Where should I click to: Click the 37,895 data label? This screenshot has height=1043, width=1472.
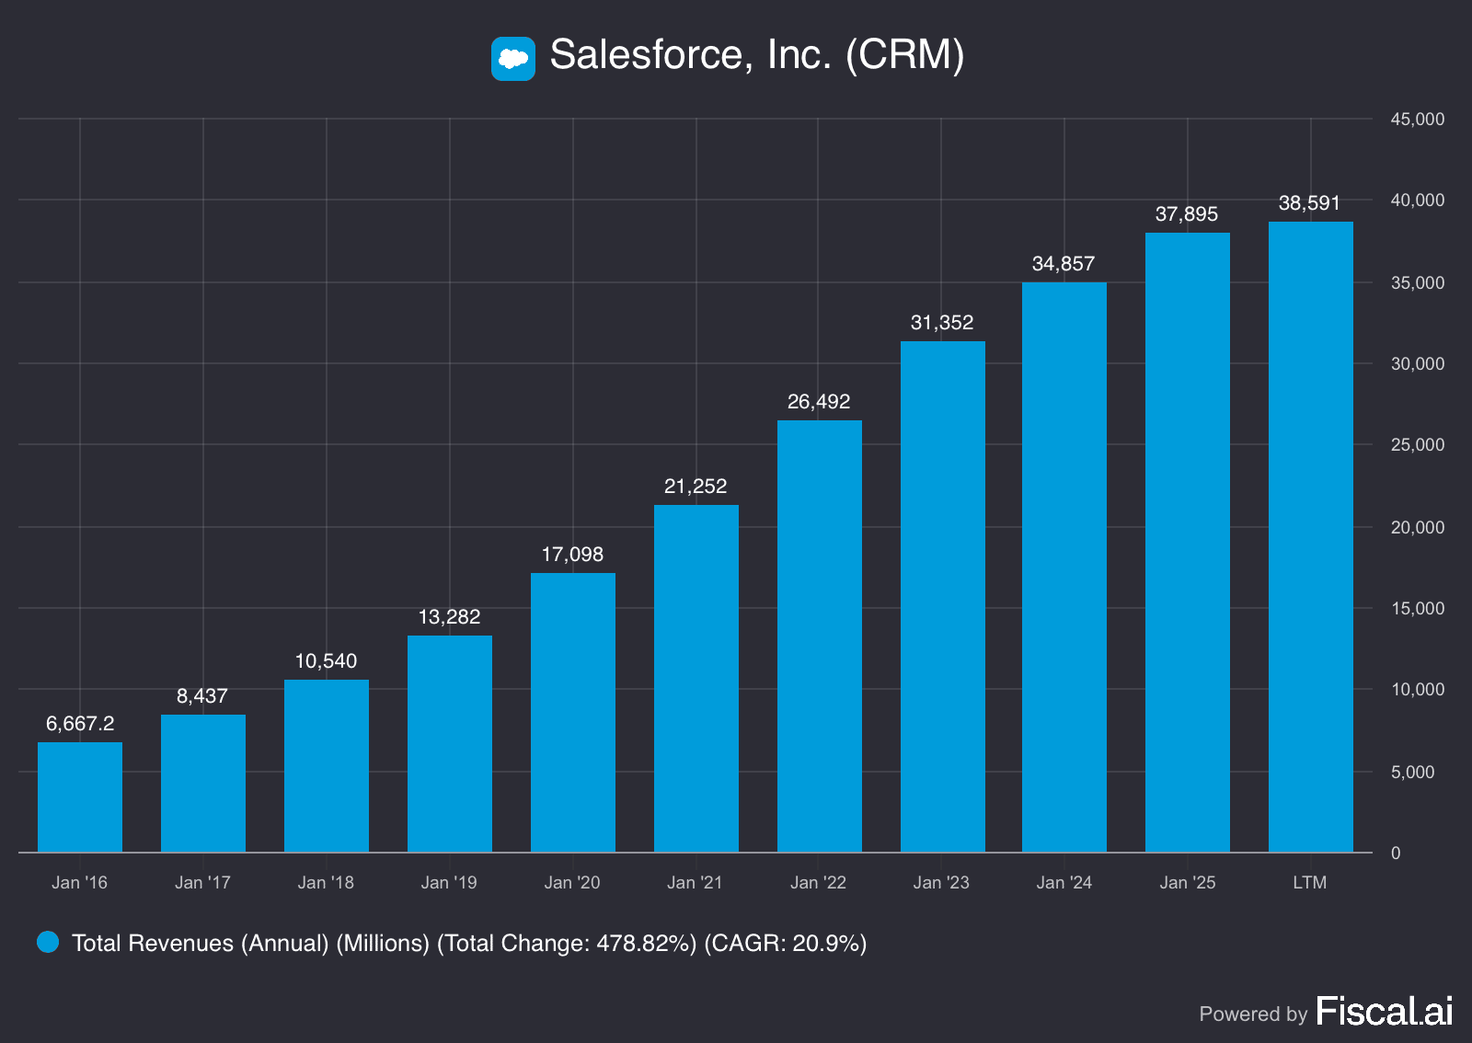point(1187,214)
